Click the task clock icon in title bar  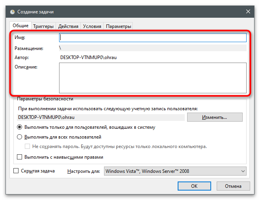click(x=12, y=12)
